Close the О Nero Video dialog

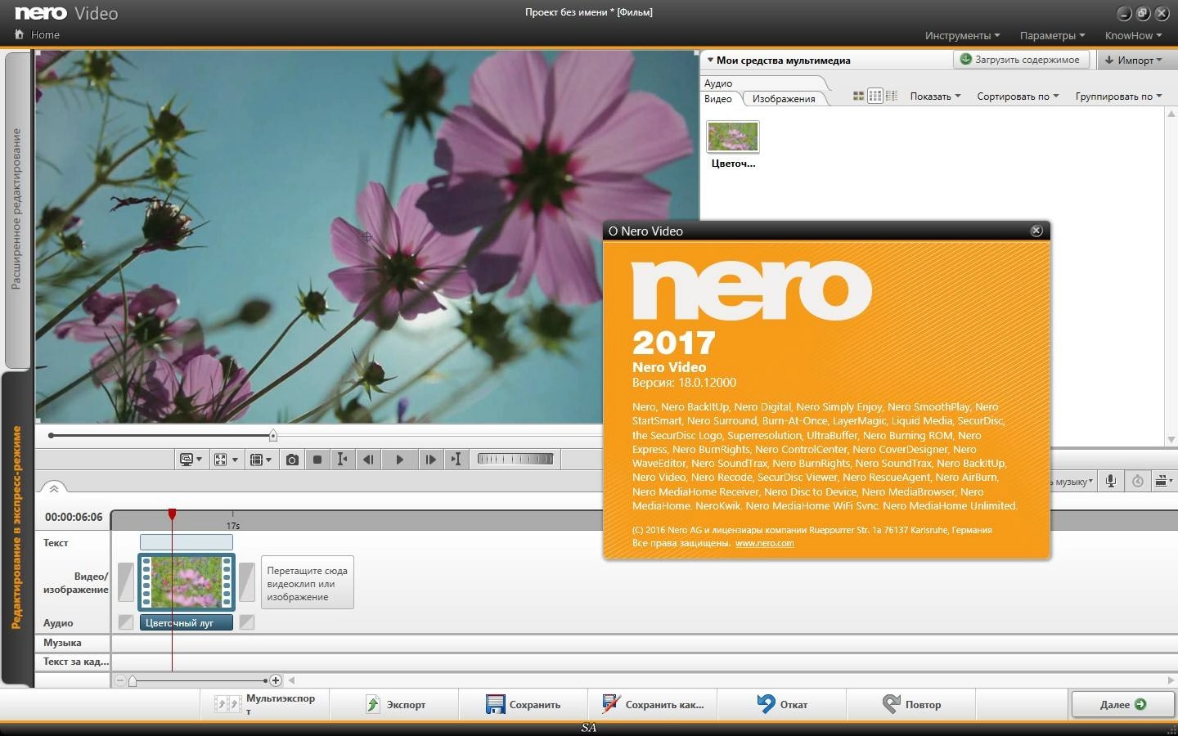click(1036, 231)
